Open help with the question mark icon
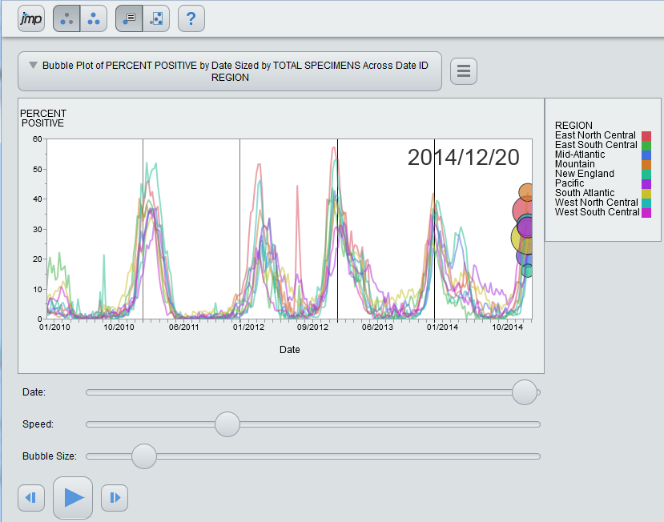Screen dimensions: 664x522 [x=191, y=18]
